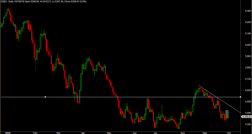
Task: Click the right endpoint handle of the horizontal line
Action: [x=240, y=97]
